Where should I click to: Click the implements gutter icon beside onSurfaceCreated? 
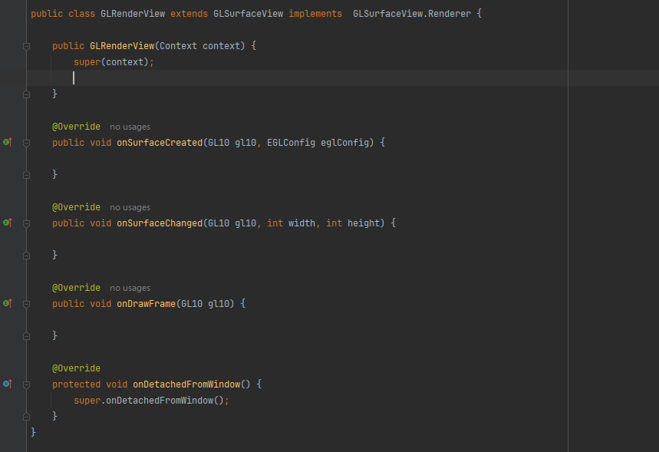click(x=8, y=142)
